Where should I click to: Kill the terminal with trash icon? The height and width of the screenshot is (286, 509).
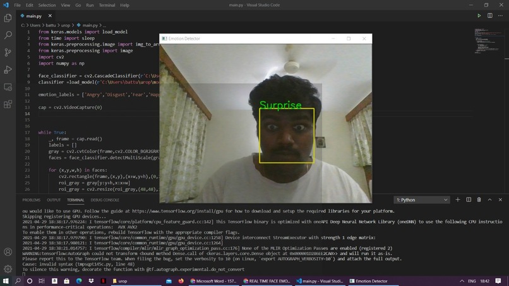pyautogui.click(x=479, y=200)
